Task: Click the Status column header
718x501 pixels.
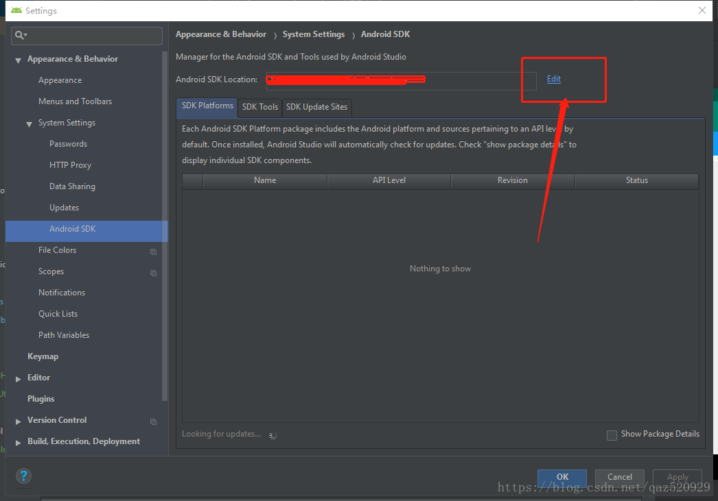Action: [637, 180]
